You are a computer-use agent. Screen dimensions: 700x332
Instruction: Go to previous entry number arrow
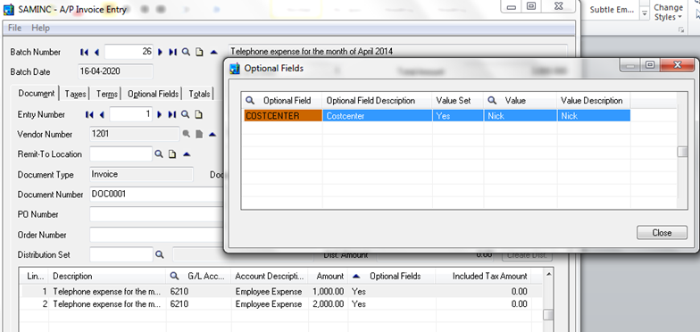(102, 114)
